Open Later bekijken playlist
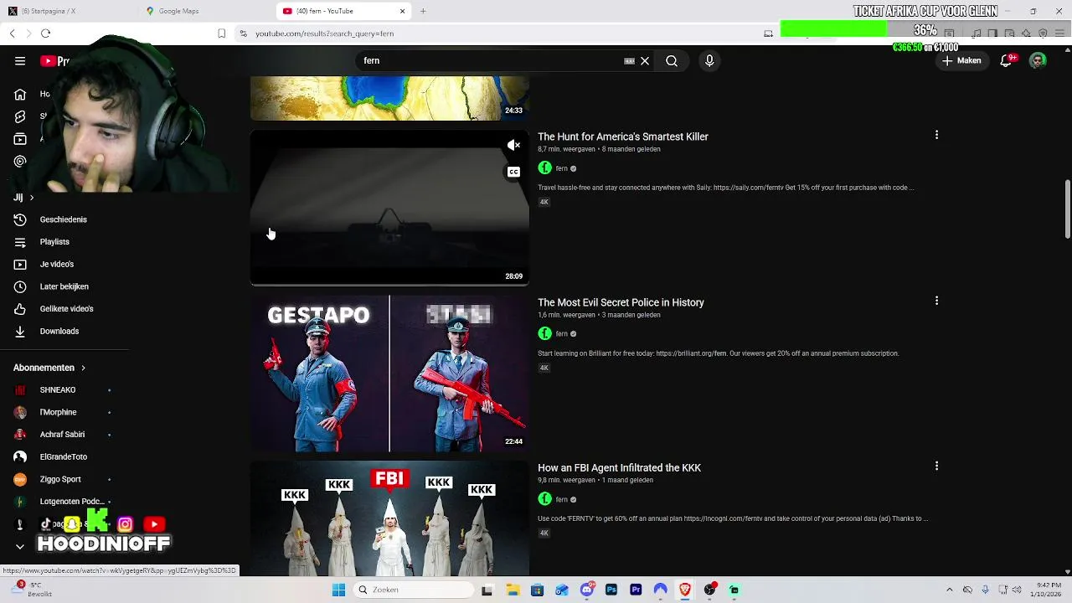 pyautogui.click(x=64, y=286)
